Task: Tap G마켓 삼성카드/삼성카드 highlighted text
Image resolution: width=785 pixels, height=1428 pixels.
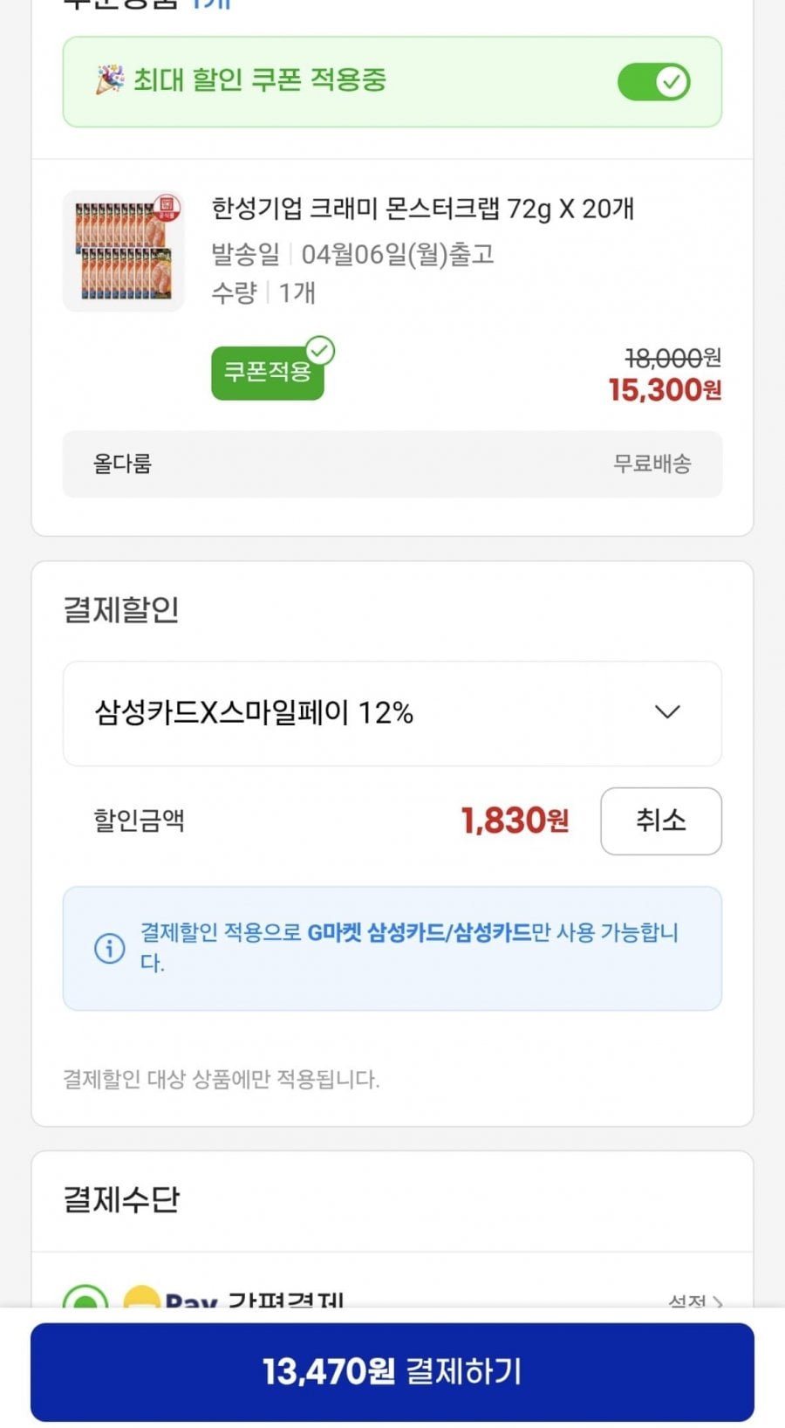Action: (419, 932)
